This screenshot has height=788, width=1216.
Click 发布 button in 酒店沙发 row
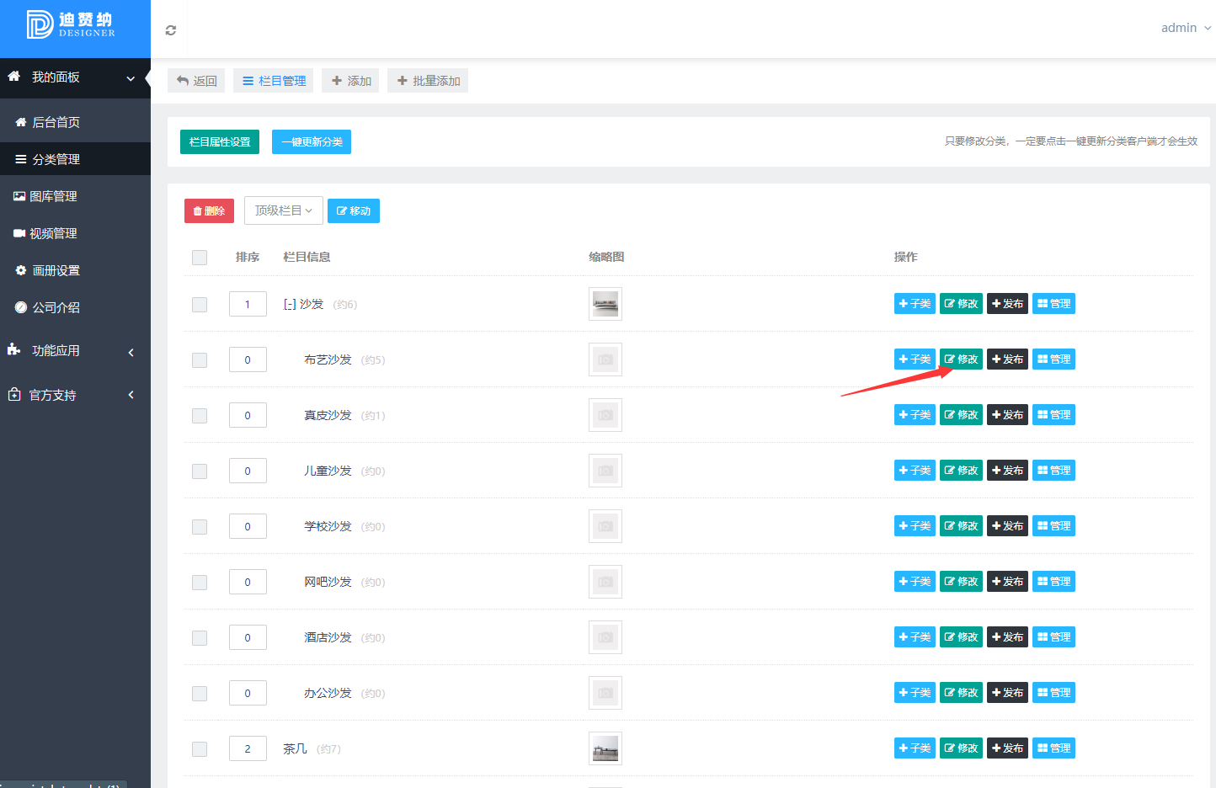tap(1007, 637)
